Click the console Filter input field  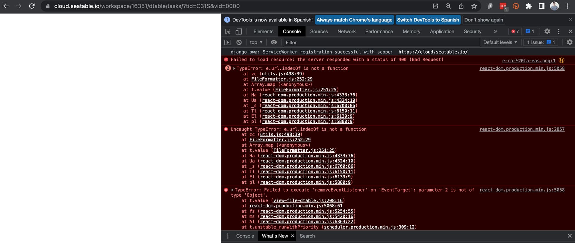point(380,42)
